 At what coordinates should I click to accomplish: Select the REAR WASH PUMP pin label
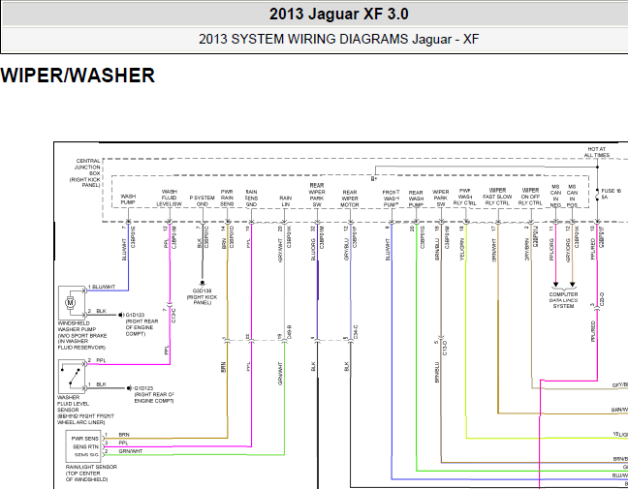[x=416, y=199]
